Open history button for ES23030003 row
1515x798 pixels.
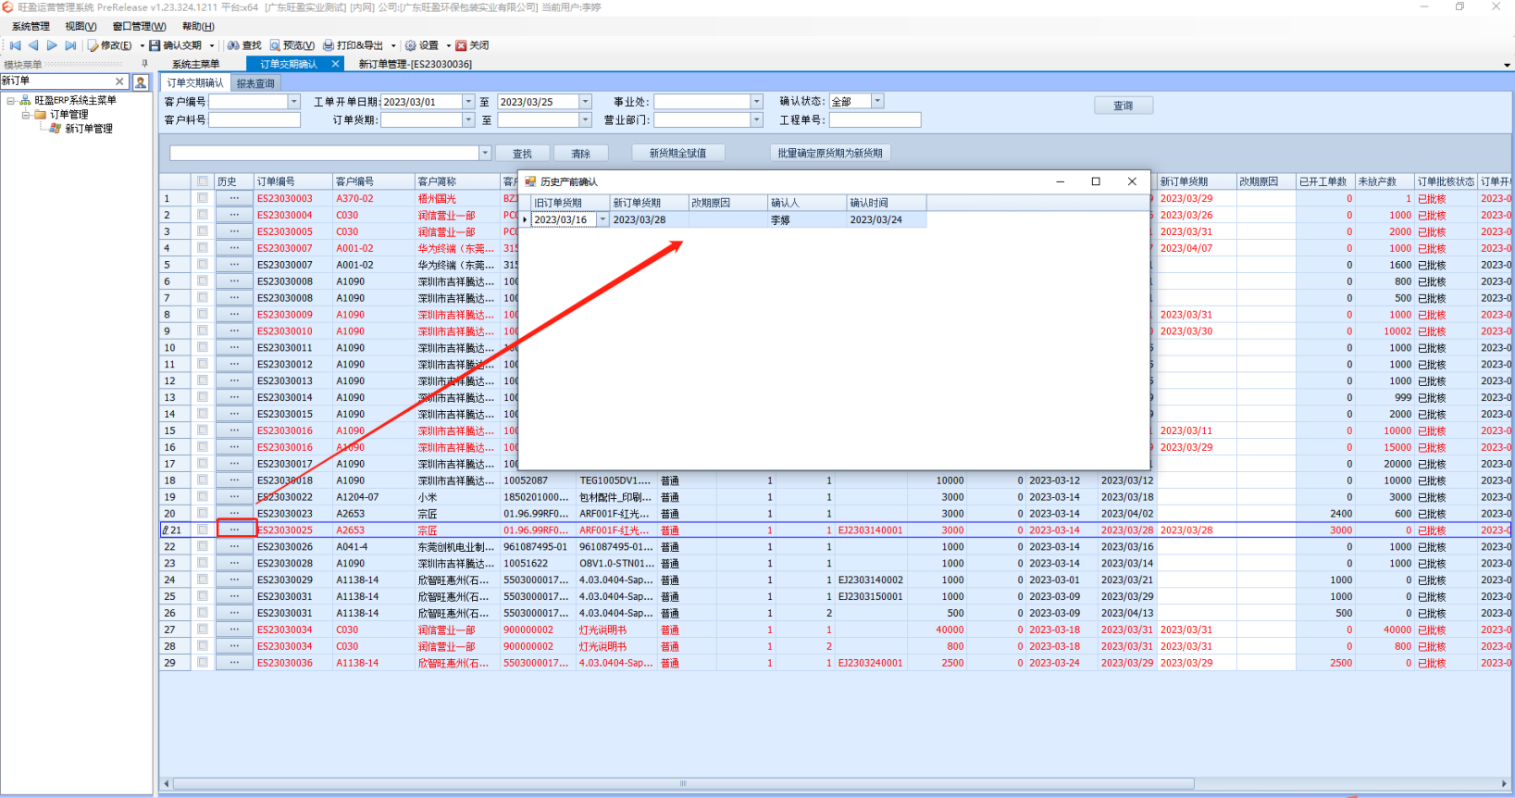click(x=235, y=198)
